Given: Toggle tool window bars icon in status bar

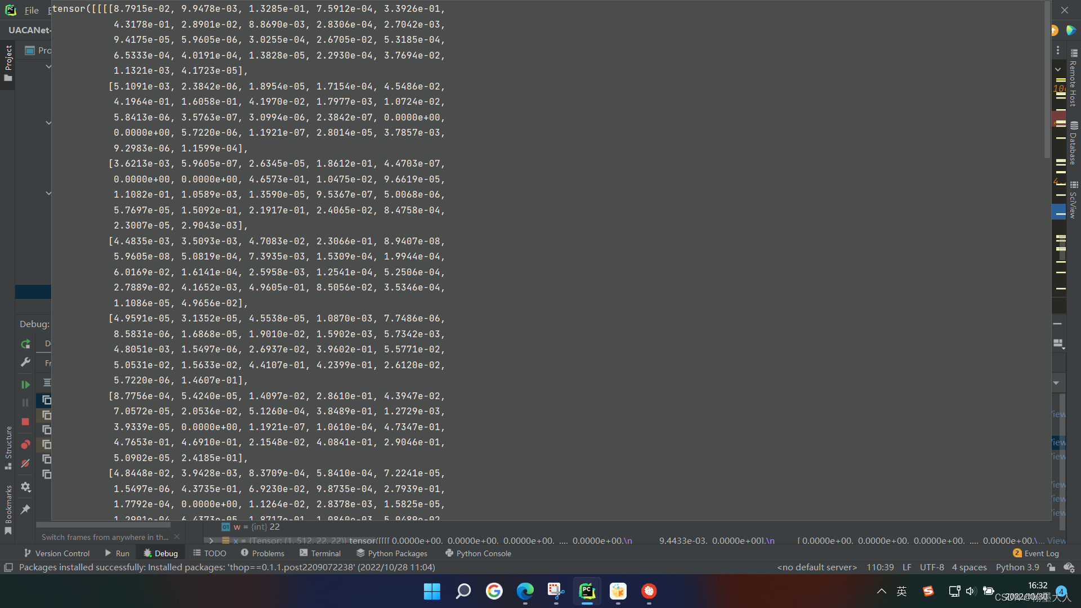Looking at the screenshot, I should (8, 567).
